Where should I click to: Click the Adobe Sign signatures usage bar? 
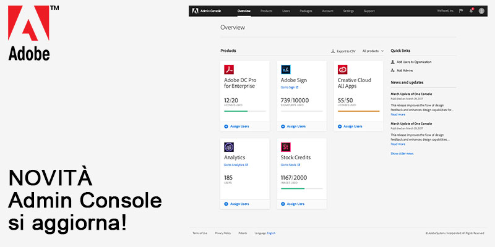coord(302,111)
